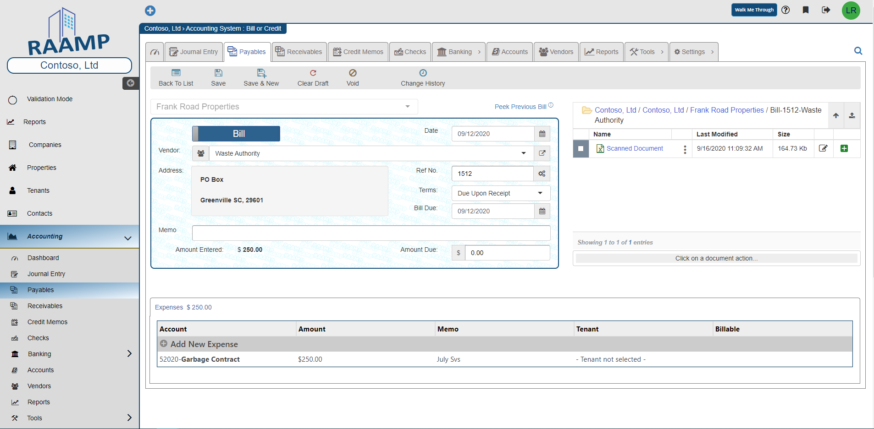Image resolution: width=874 pixels, height=429 pixels.
Task: Click Save & New in toolbar
Action: click(x=261, y=77)
